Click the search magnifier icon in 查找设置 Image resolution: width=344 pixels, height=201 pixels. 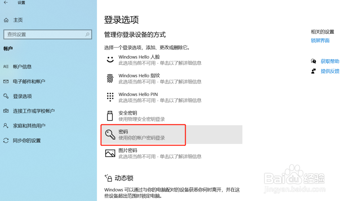[x=87, y=34]
